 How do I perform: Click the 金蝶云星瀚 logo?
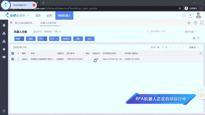15,15
